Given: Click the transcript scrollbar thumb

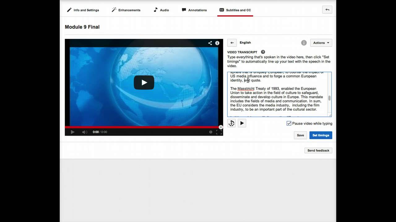Looking at the screenshot, I should click(329, 98).
